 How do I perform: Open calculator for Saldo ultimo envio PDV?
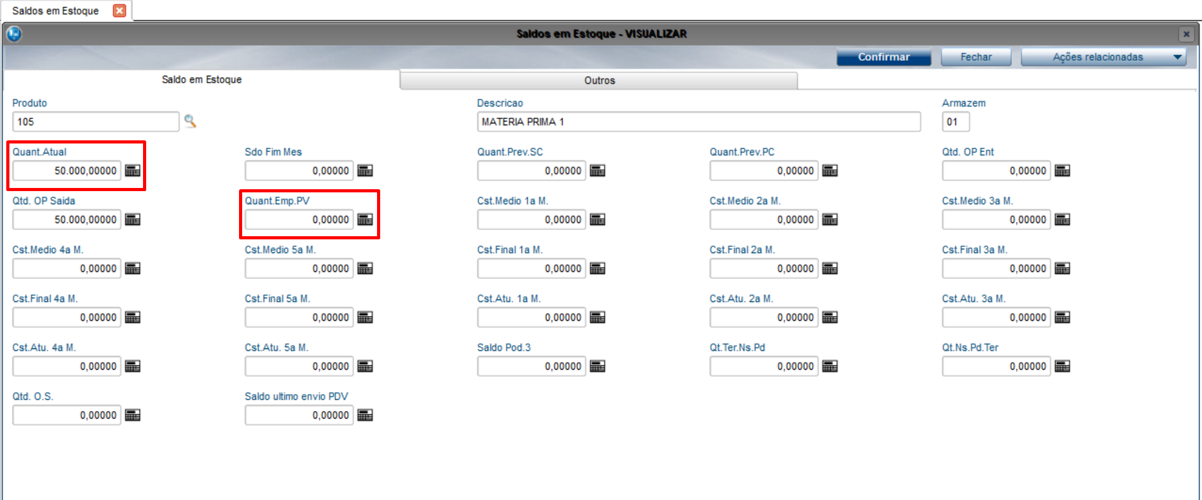pyautogui.click(x=365, y=415)
